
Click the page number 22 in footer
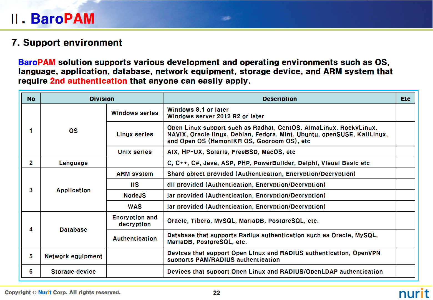tap(216, 293)
